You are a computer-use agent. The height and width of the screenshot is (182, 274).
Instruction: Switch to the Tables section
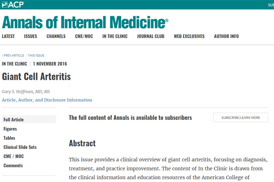(9, 138)
